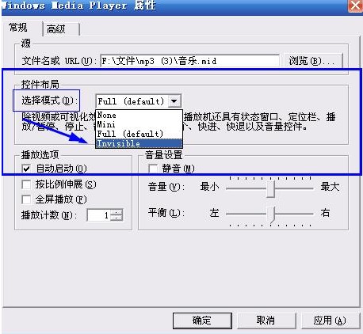
Task: Uncheck the 自动启动 checkbox
Action: click(26, 169)
